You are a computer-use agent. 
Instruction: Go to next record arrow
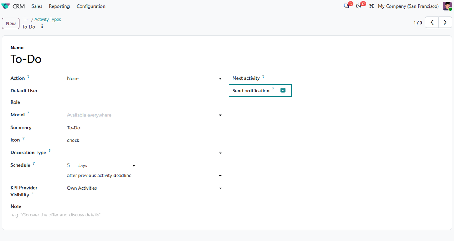click(x=445, y=22)
